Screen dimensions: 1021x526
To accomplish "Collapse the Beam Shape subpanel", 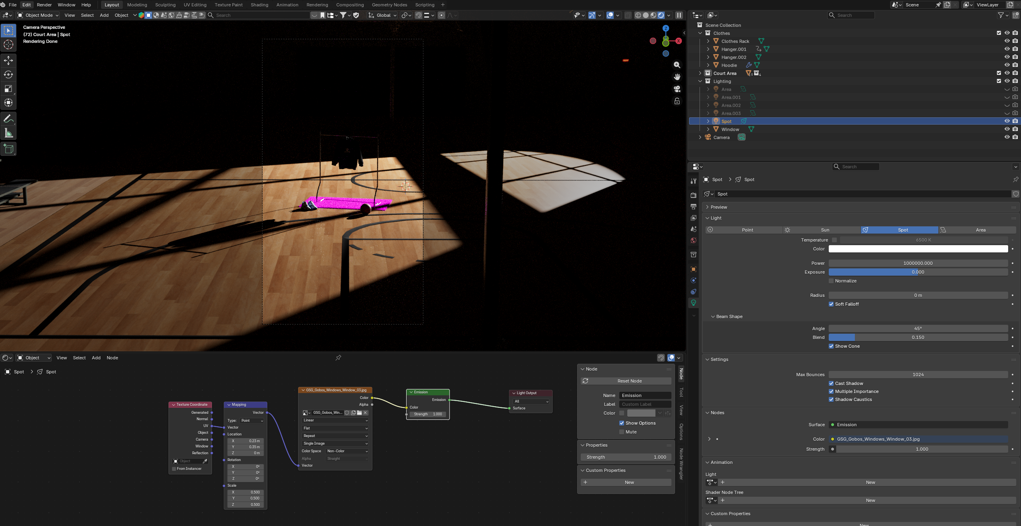I will click(713, 316).
